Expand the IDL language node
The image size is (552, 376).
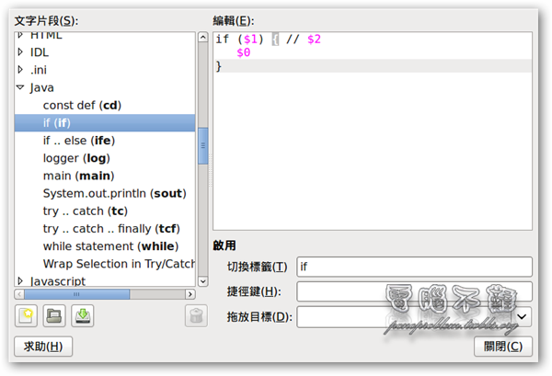(x=20, y=52)
